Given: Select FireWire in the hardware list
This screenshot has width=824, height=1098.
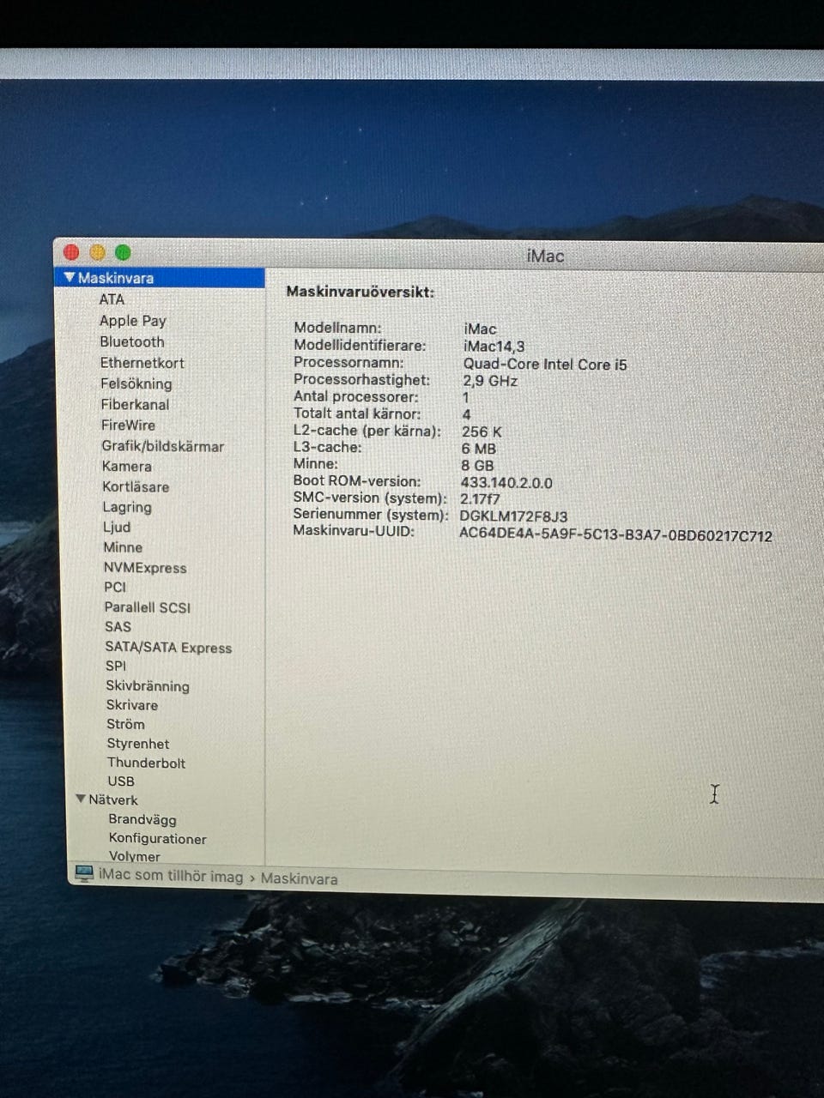Looking at the screenshot, I should (128, 425).
